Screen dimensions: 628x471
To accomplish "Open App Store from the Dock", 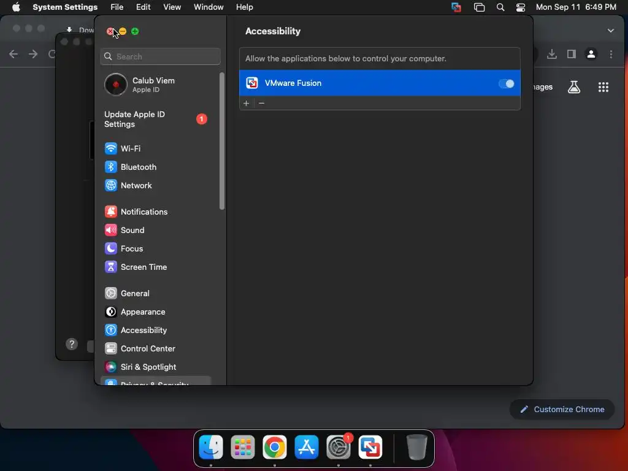I will (x=307, y=447).
